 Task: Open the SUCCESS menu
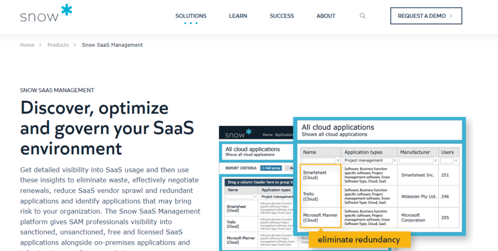coord(282,16)
